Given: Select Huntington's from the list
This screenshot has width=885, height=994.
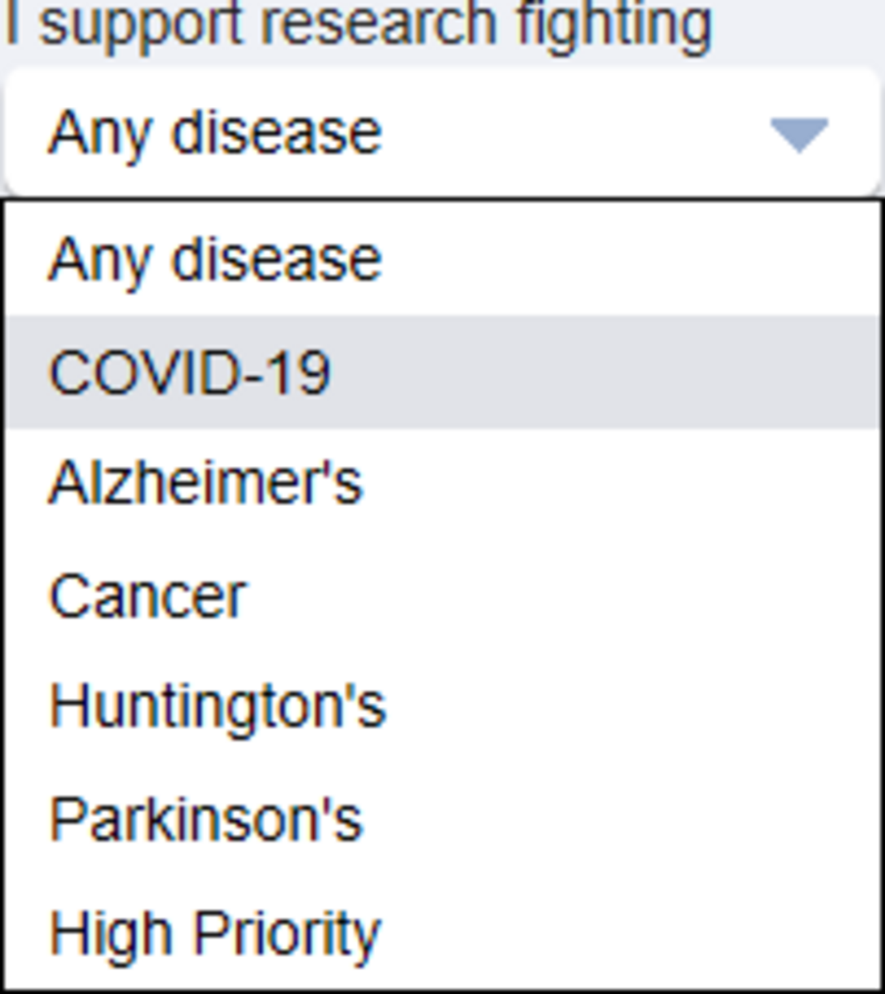Looking at the screenshot, I should coord(218,707).
